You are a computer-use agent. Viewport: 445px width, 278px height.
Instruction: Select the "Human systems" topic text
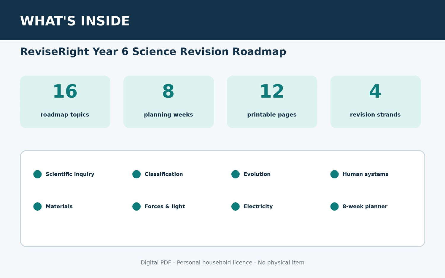(x=365, y=174)
